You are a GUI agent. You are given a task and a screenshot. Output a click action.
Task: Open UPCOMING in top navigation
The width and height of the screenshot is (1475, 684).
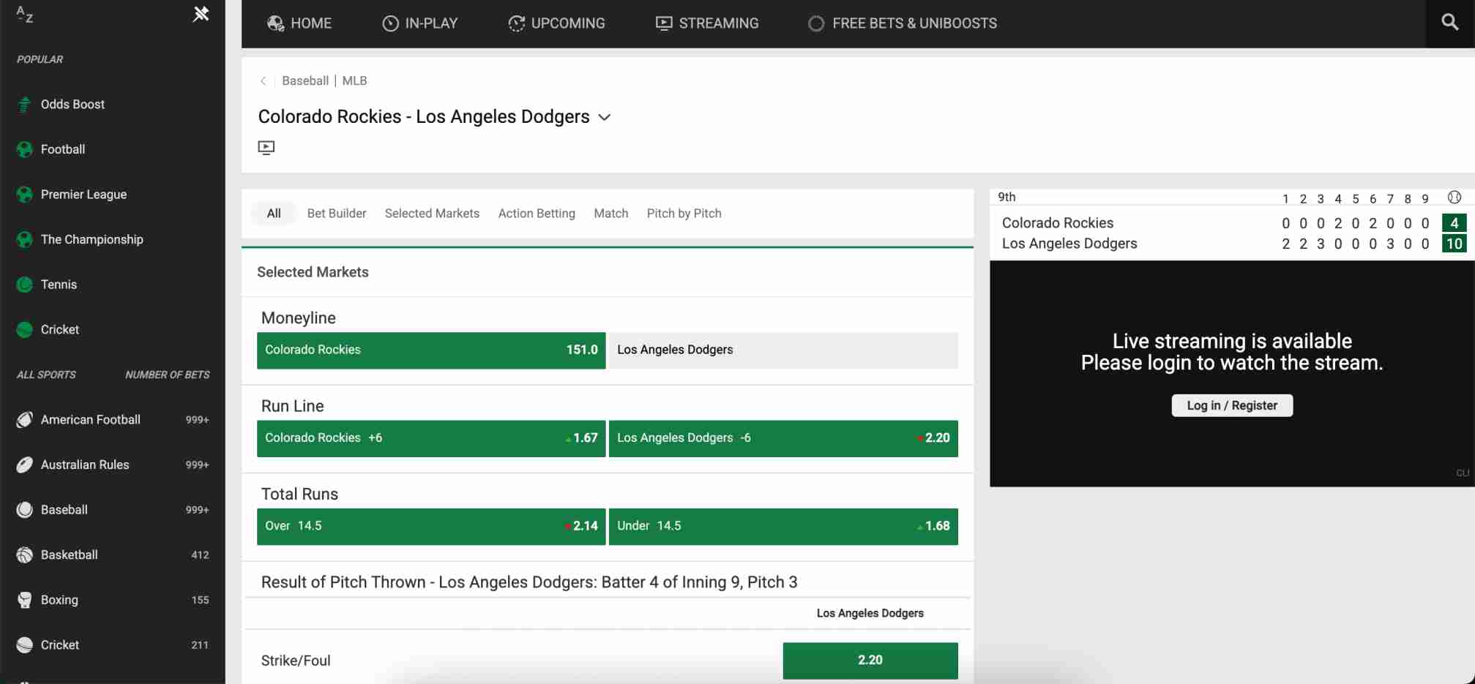coord(557,23)
